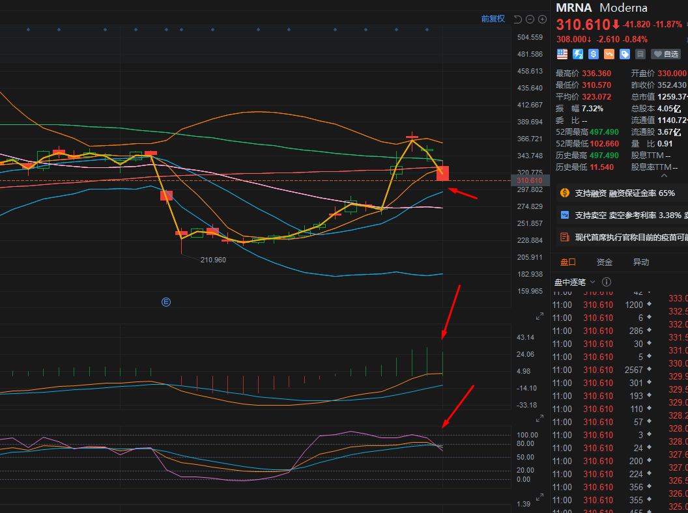Image resolution: width=688 pixels, height=513 pixels.
Task: Click the info icon next to 盘中逐笔
Action: pyautogui.click(x=607, y=282)
